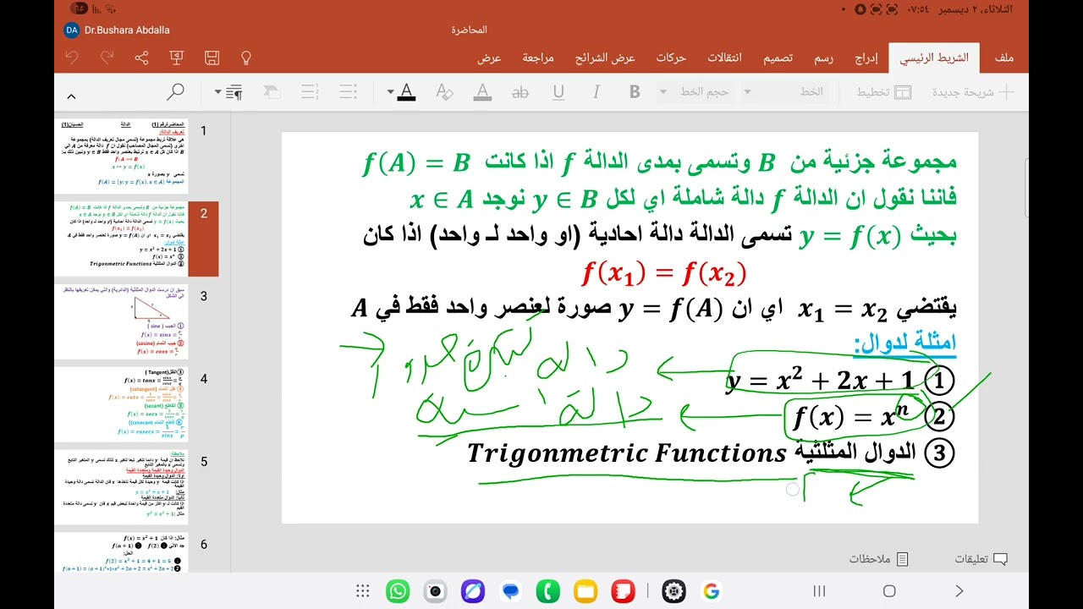
Task: Click the شريحة جديدة (New Slide) button
Action: click(x=974, y=91)
